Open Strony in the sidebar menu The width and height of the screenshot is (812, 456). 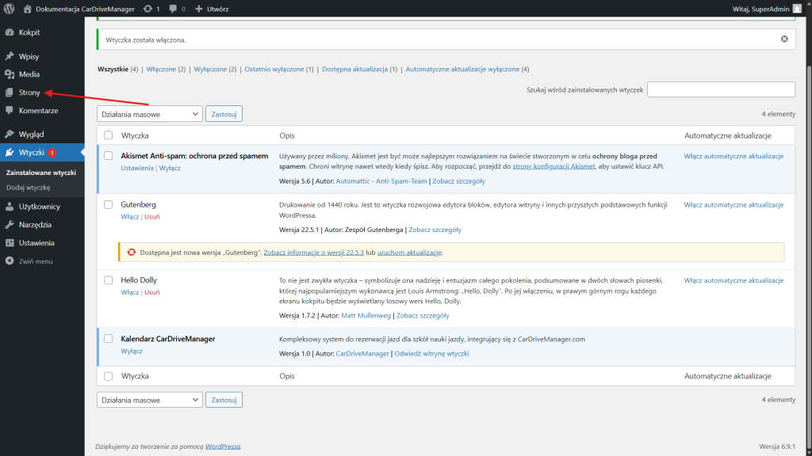click(x=29, y=93)
